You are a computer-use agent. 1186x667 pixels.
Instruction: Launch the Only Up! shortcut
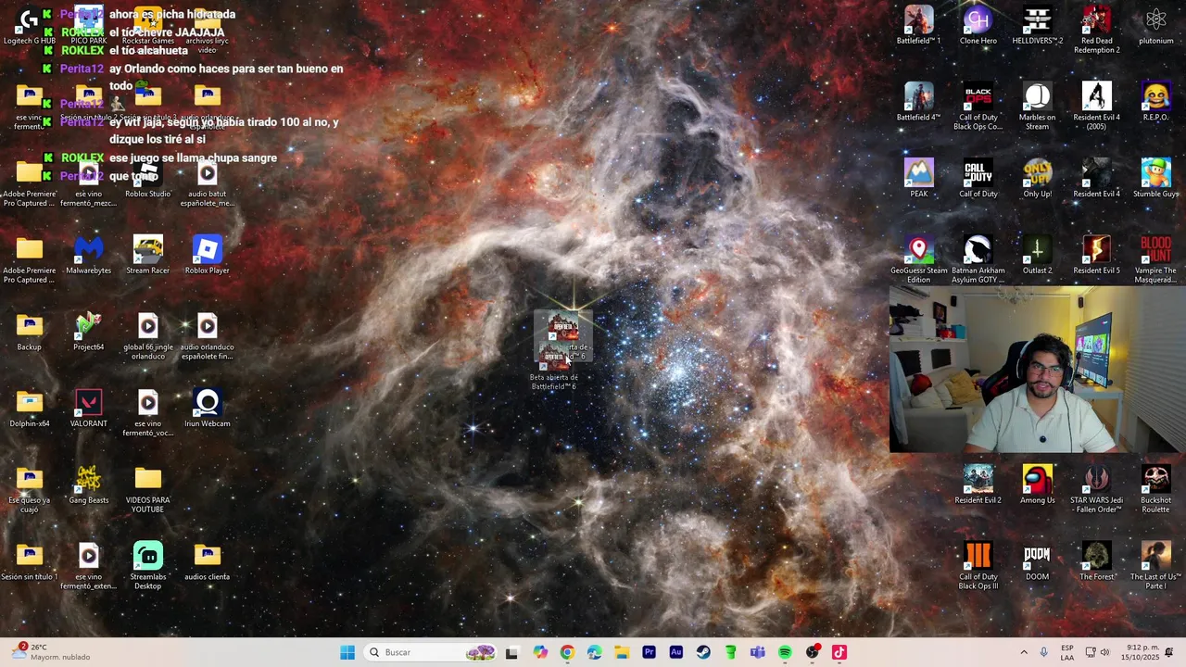[x=1037, y=179]
